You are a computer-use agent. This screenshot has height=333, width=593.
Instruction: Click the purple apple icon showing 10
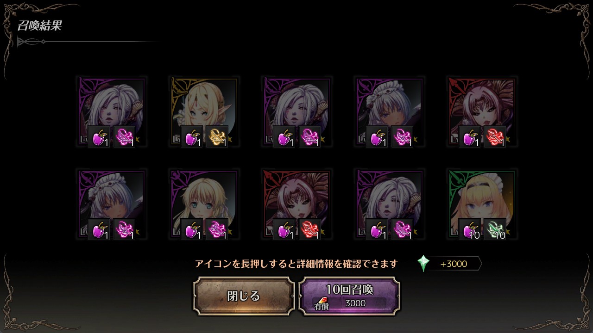(470, 229)
